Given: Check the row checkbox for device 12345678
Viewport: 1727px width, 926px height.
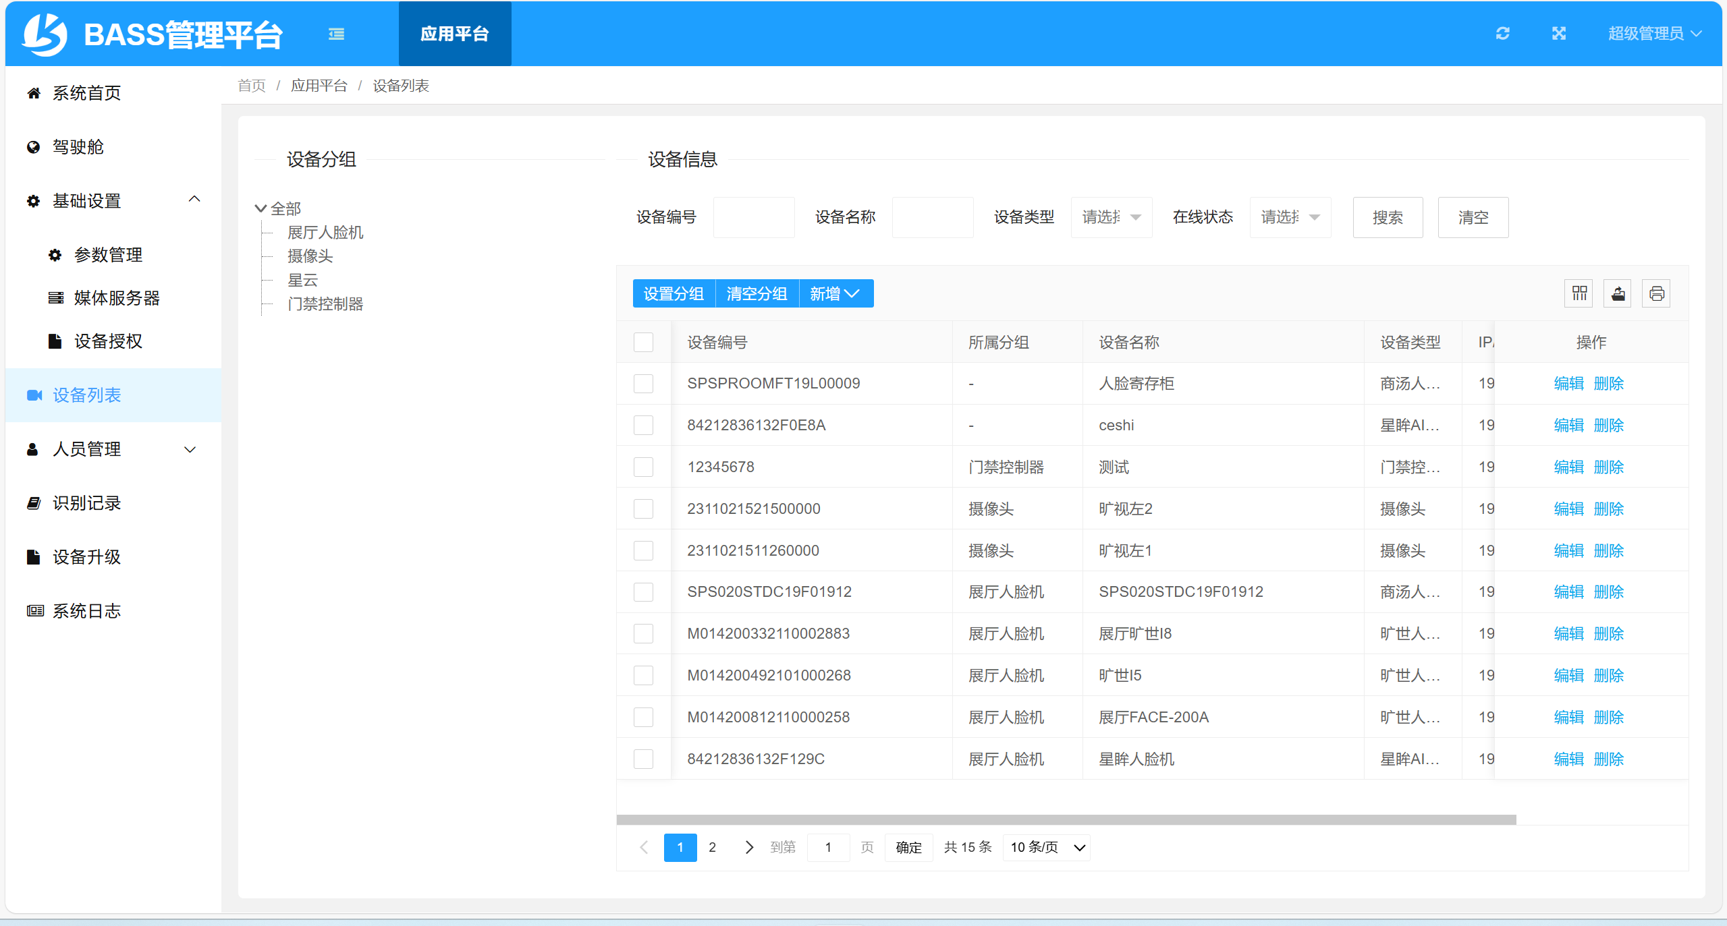Looking at the screenshot, I should pyautogui.click(x=644, y=467).
